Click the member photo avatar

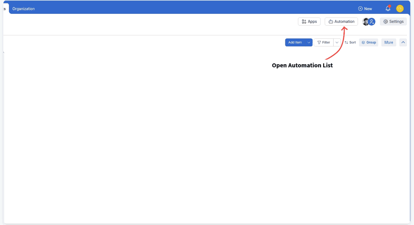(365, 22)
